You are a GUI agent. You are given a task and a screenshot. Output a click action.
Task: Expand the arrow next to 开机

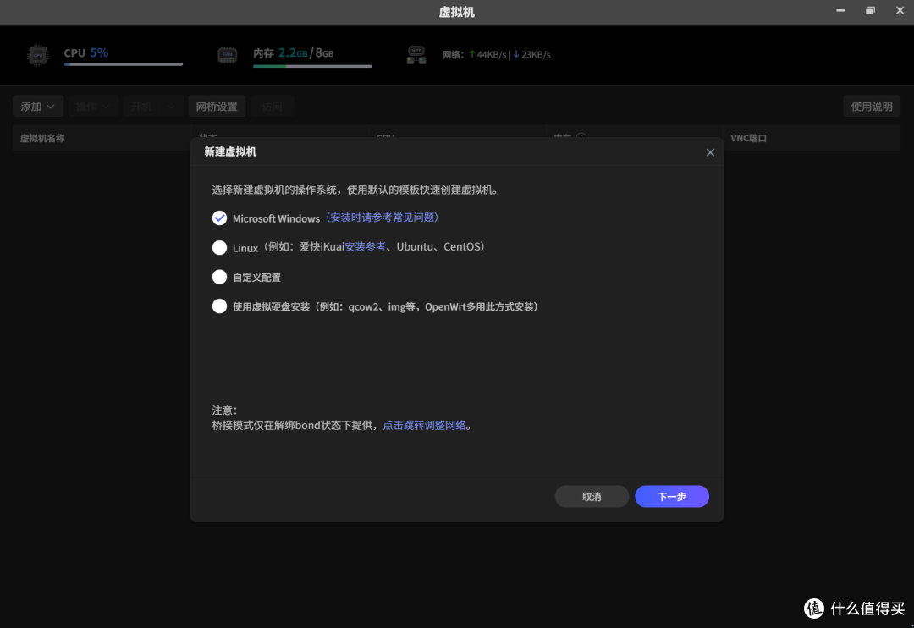171,106
